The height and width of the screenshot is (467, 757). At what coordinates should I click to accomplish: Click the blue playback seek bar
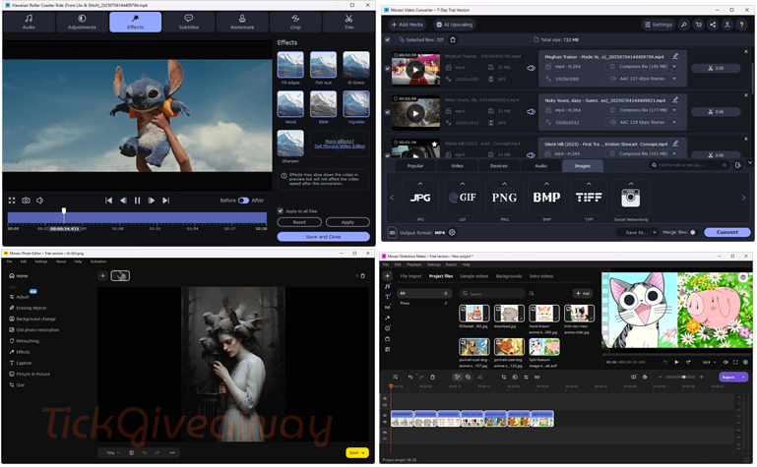137,218
